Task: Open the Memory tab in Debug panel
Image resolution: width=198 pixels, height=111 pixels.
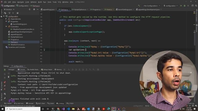Action: click(x=58, y=69)
